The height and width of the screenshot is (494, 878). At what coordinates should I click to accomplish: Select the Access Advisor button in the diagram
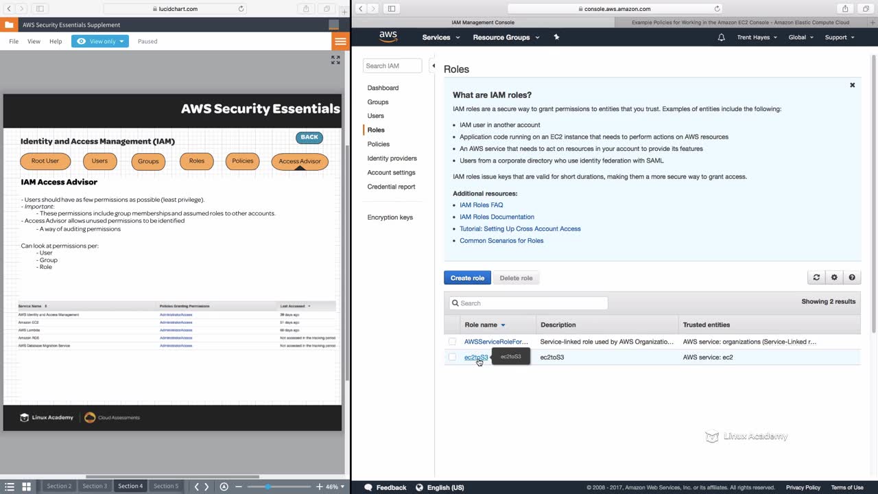(300, 161)
